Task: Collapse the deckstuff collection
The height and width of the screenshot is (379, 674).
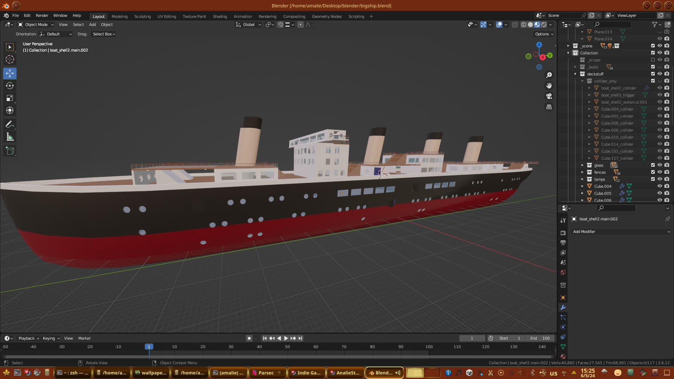Action: [x=575, y=74]
